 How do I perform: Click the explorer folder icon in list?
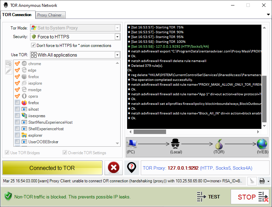[24, 135]
